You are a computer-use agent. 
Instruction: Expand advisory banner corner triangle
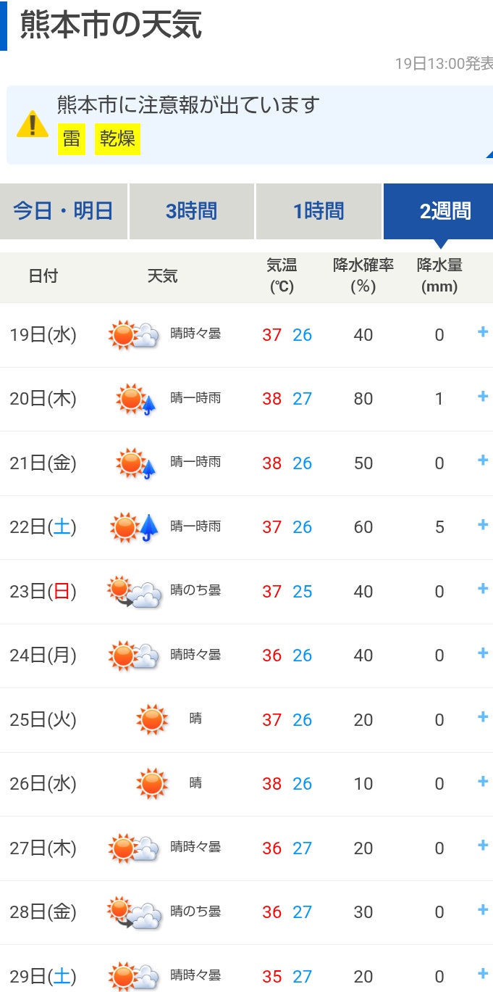pyautogui.click(x=489, y=154)
